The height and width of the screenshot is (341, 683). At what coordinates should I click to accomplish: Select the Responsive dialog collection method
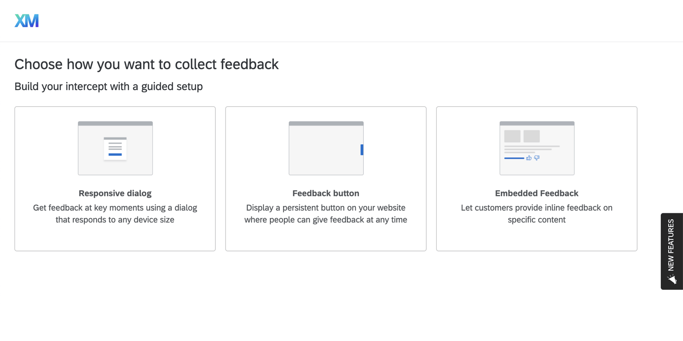[x=115, y=179]
